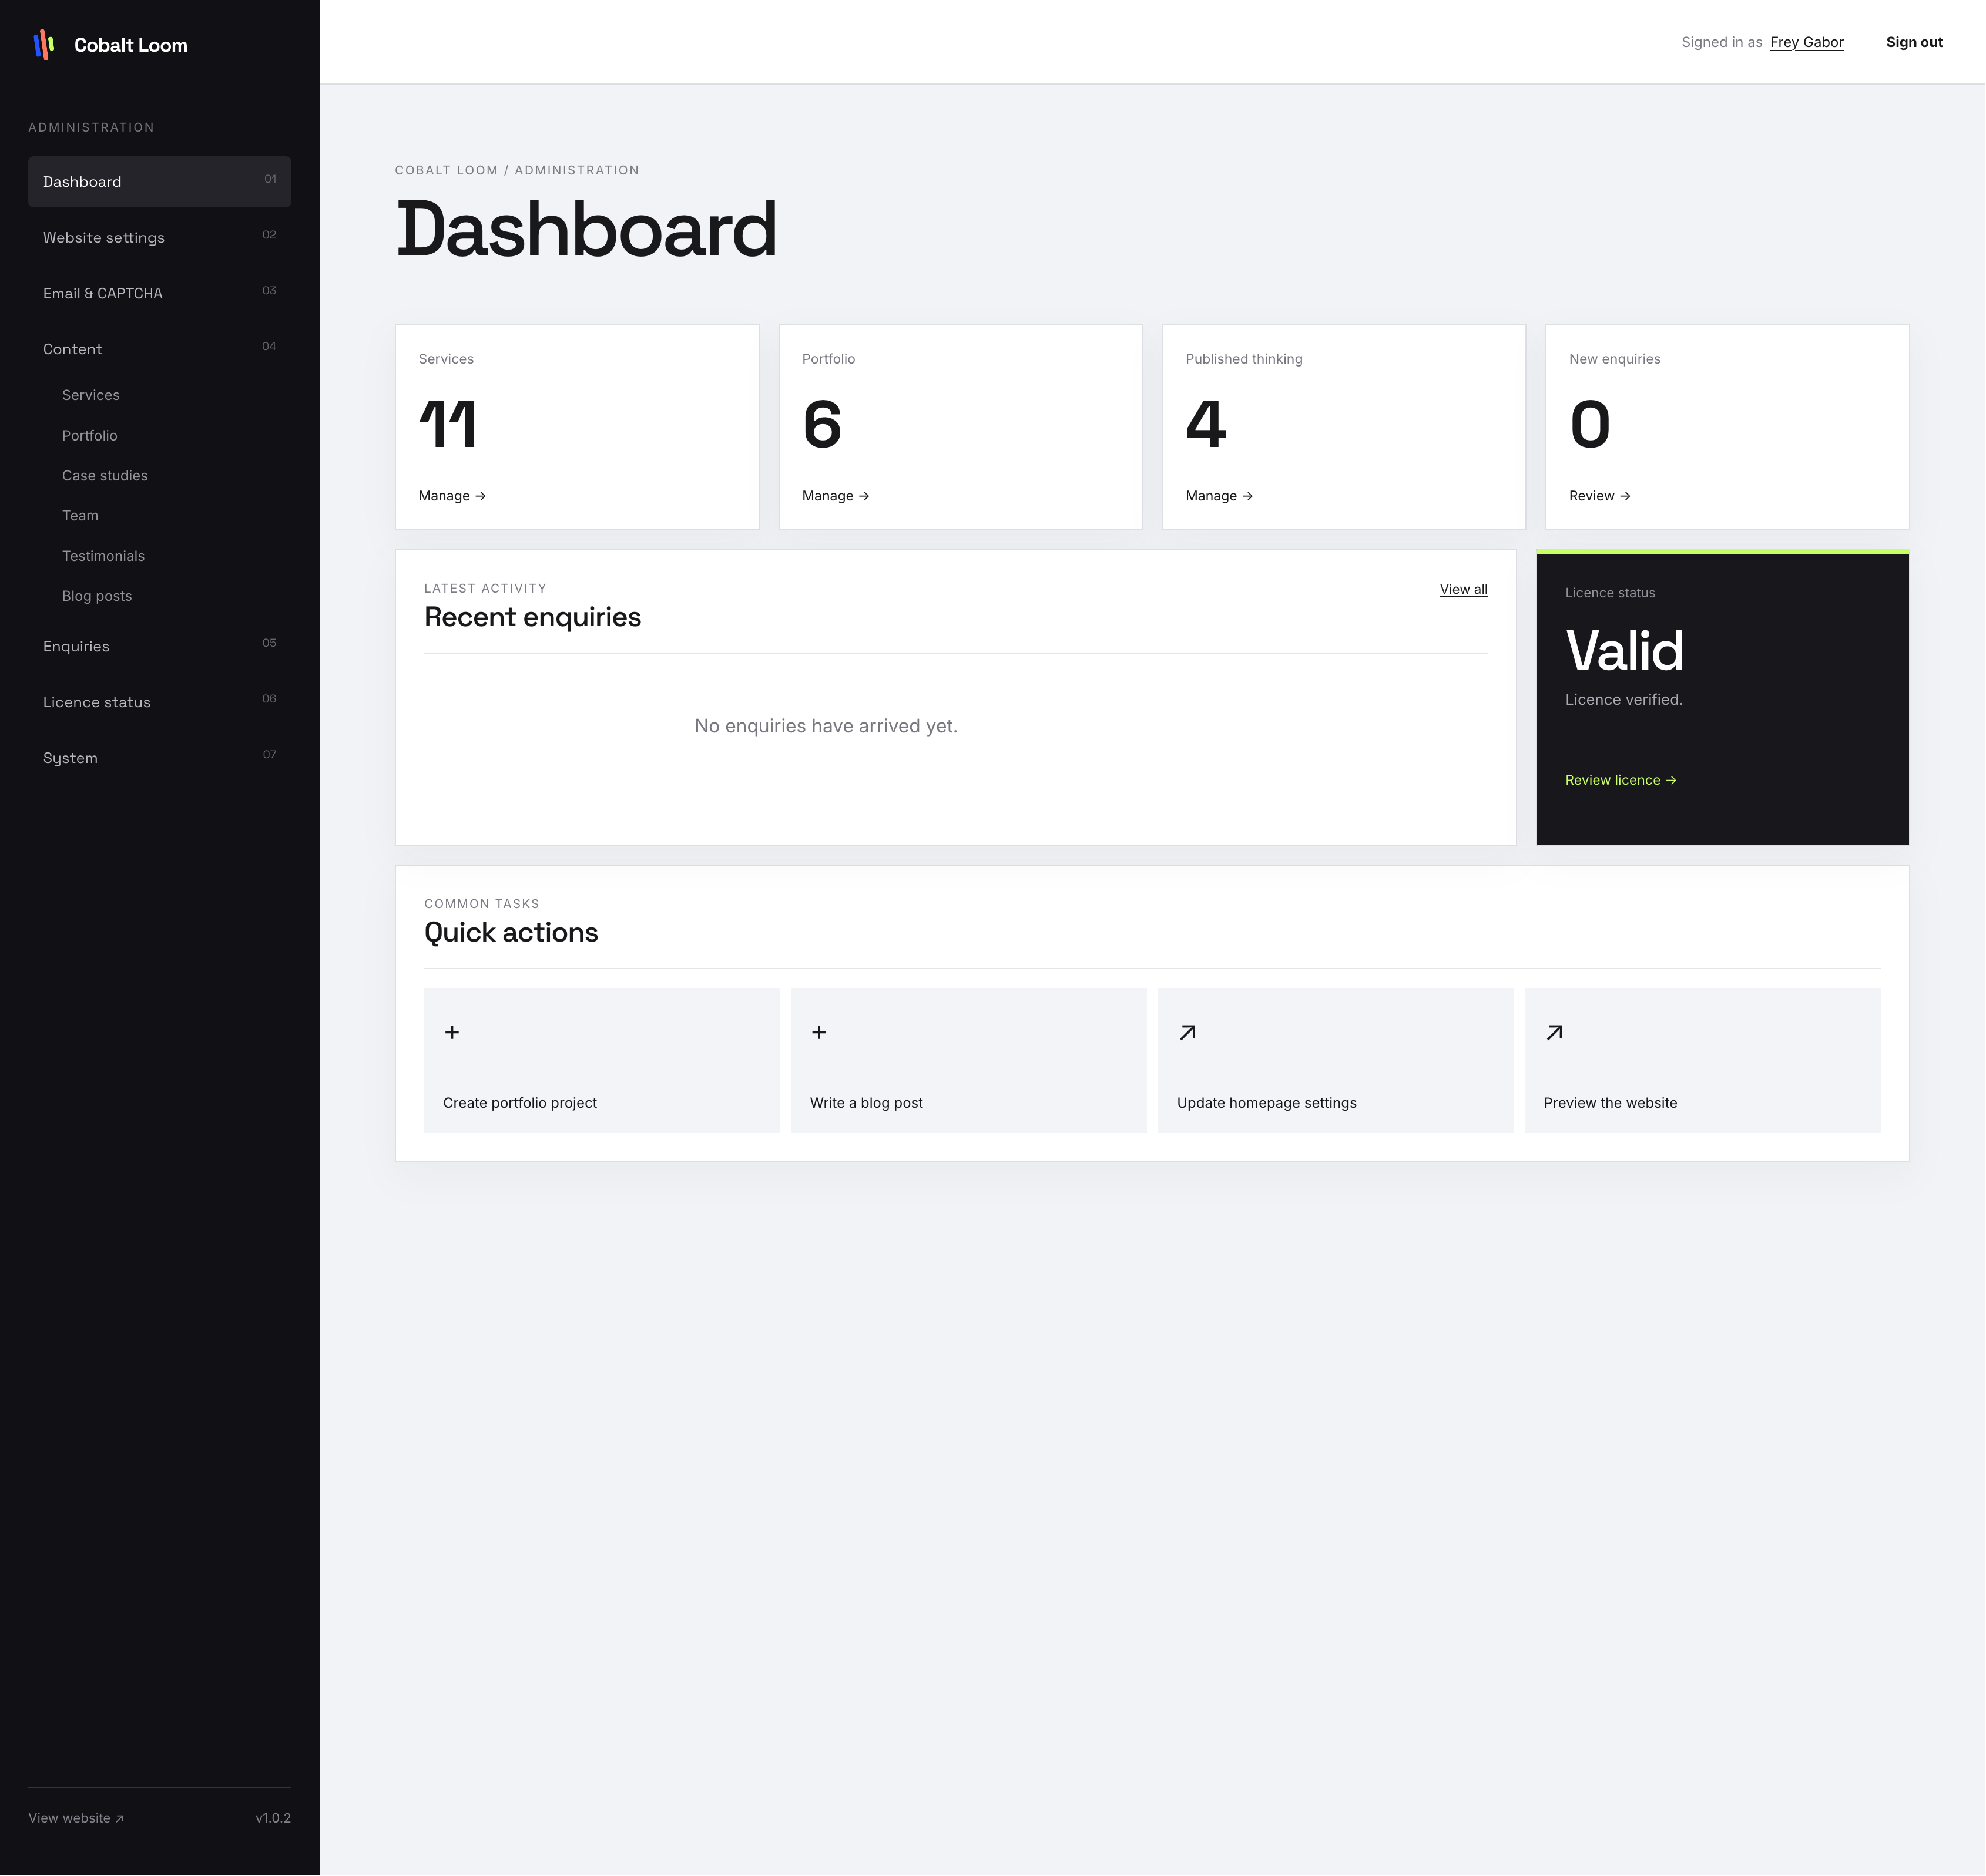1986x1876 pixels.
Task: Click View all recent enquiries
Action: tap(1462, 589)
